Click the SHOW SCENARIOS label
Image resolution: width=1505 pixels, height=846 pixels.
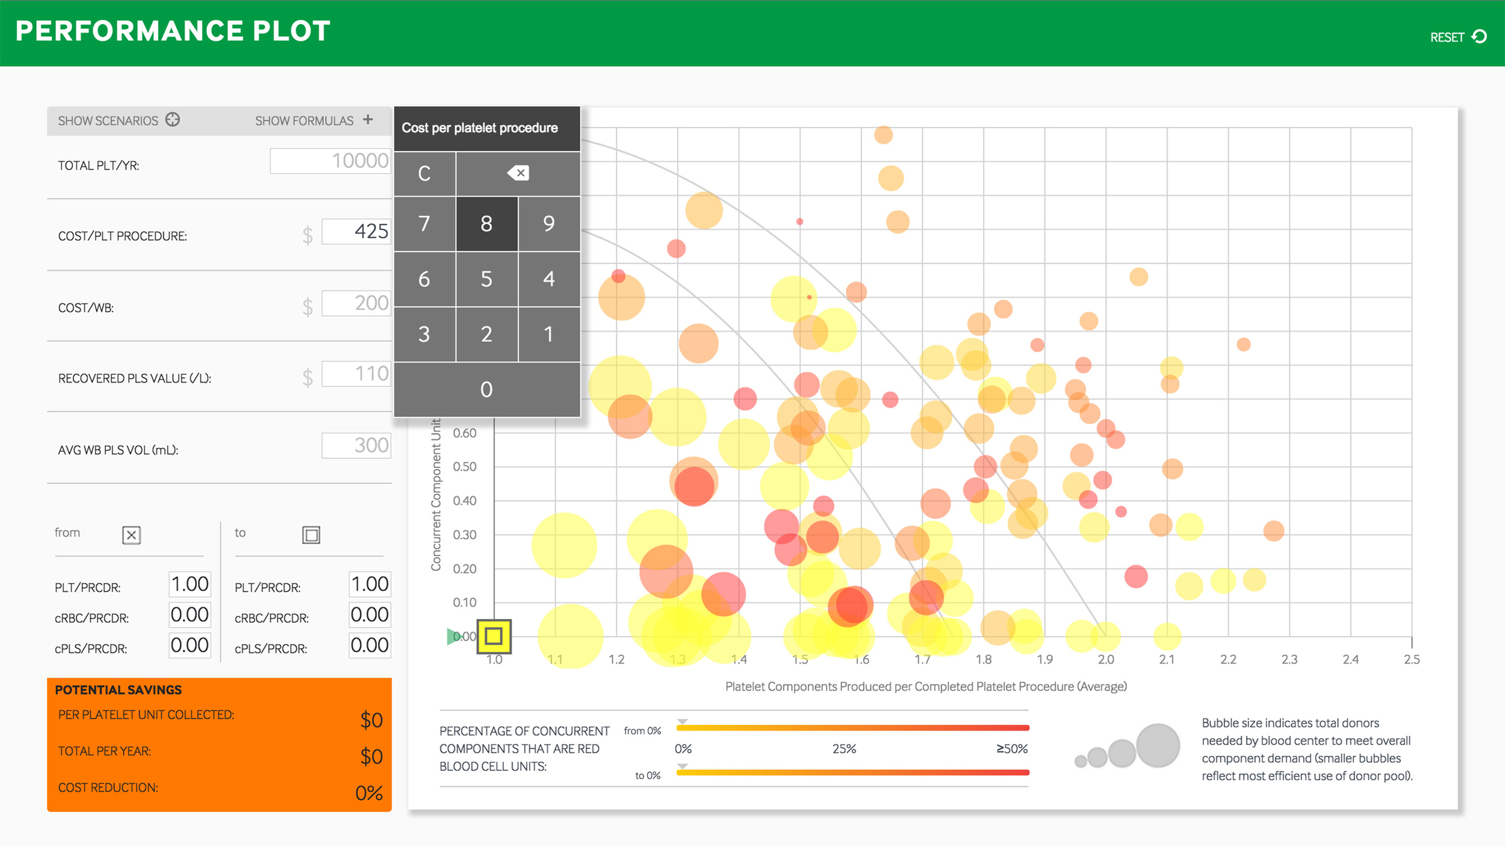pos(108,121)
